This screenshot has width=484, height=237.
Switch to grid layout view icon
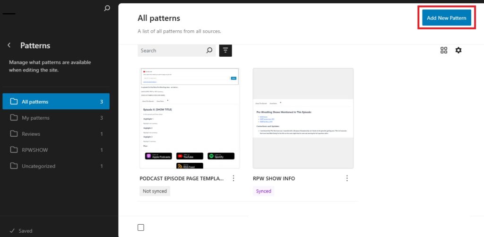click(x=444, y=50)
